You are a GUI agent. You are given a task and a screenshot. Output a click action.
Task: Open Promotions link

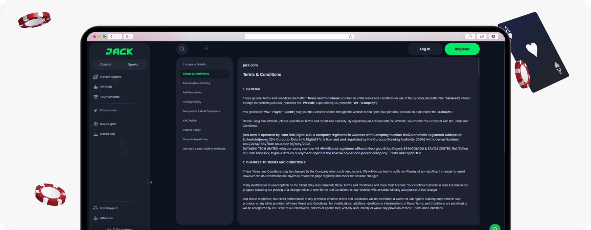[108, 110]
